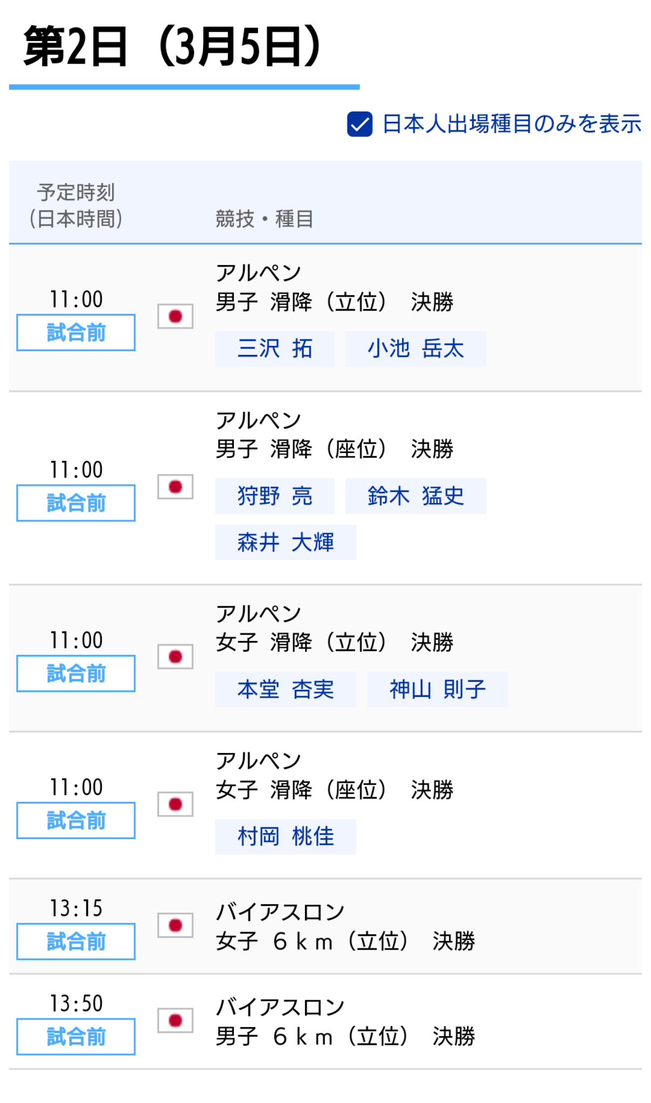
Task: Click the Japan flag icon beside women's standing downhill
Action: (x=176, y=657)
